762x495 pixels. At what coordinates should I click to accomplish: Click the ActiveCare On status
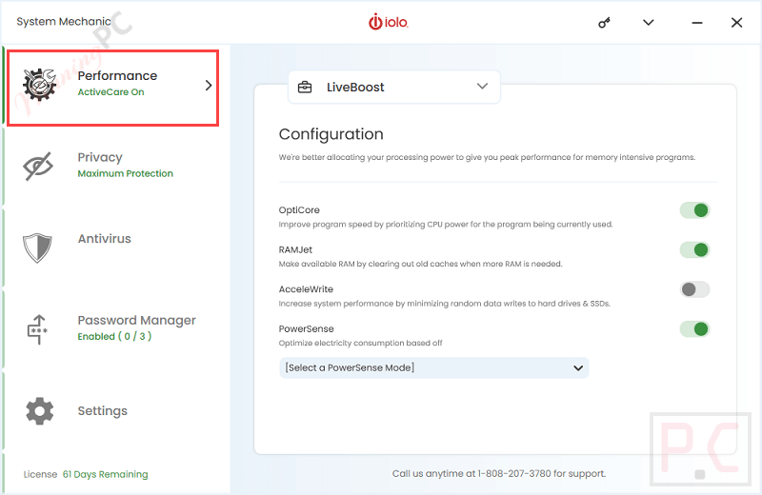click(x=110, y=92)
